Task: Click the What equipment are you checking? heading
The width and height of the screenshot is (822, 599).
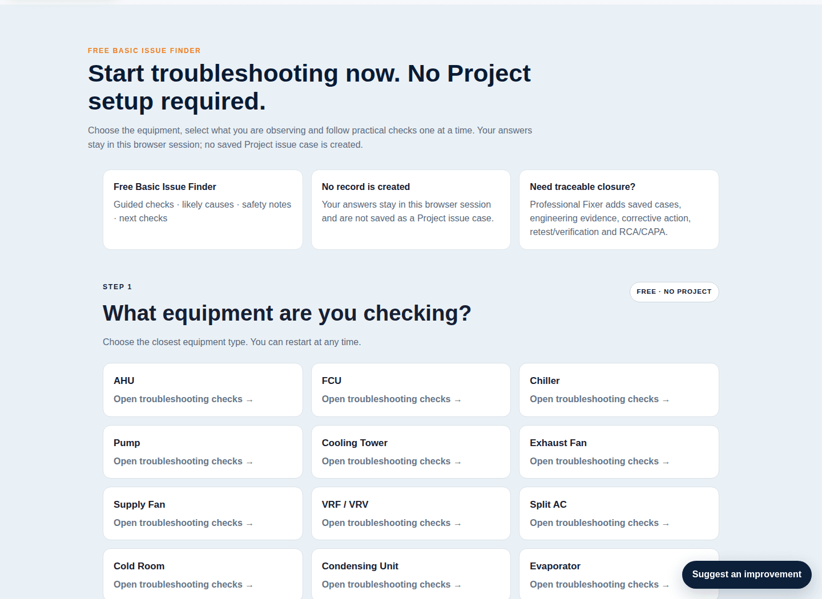Action: tap(287, 313)
